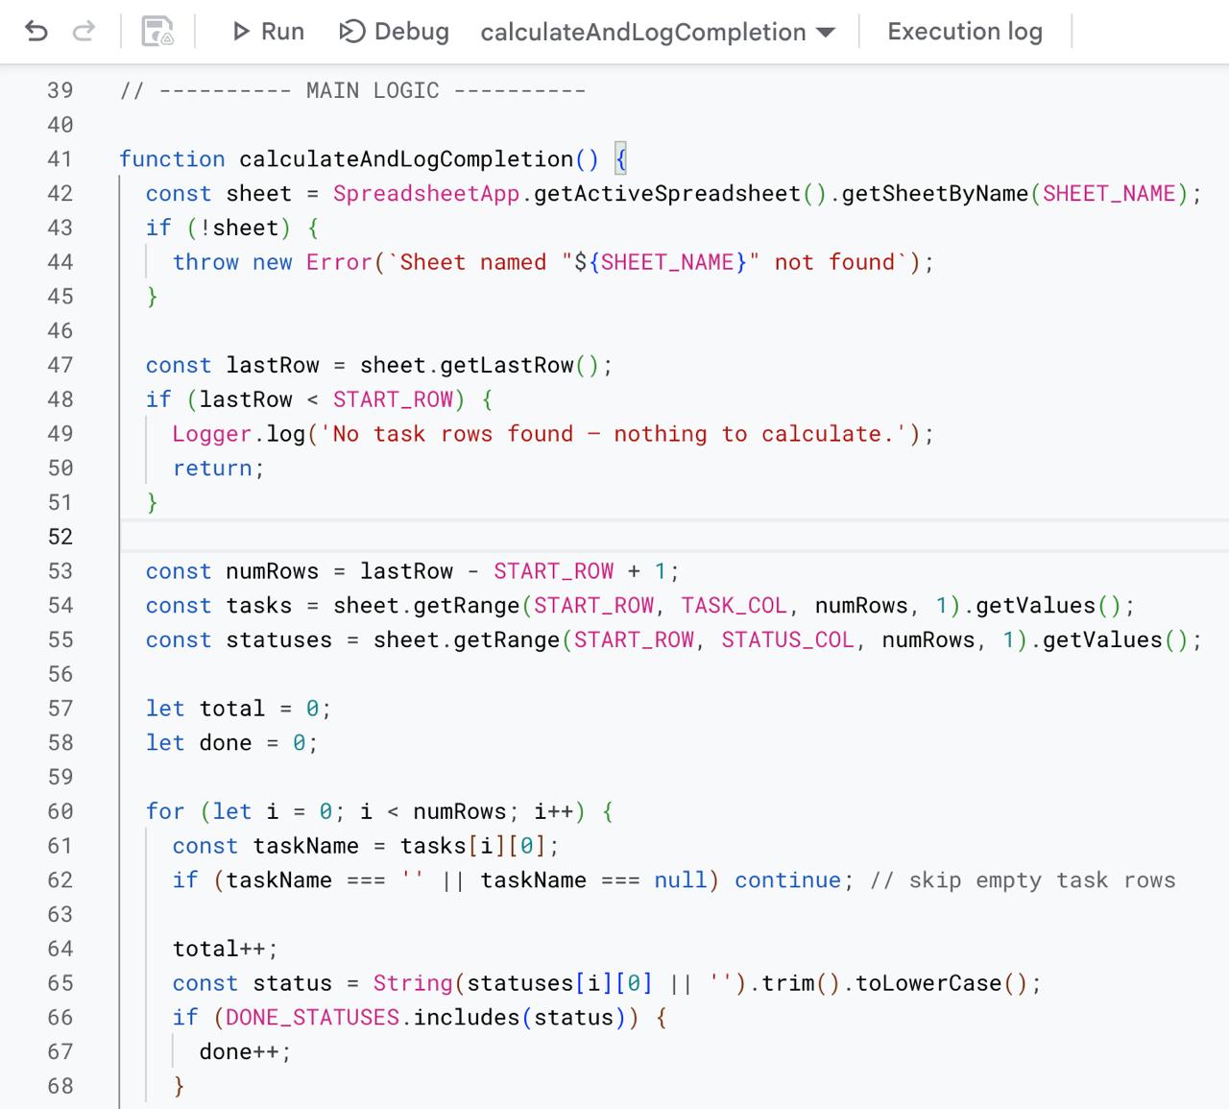Click numRows declaration on line 53
Screen dimensions: 1229x1109
[272, 571]
